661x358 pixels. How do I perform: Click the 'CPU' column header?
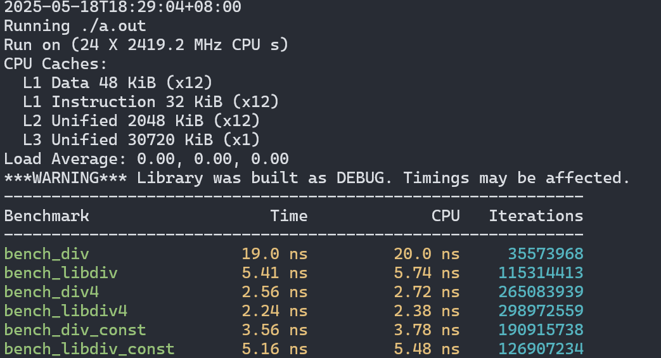click(x=446, y=216)
